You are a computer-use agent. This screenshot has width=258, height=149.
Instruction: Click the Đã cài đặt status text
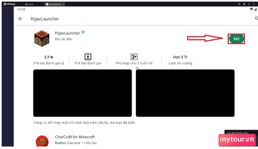pyautogui.click(x=63, y=39)
